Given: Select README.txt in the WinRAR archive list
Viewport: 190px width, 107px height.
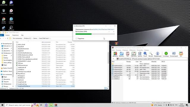Looking at the screenshot, I should tap(116, 77).
